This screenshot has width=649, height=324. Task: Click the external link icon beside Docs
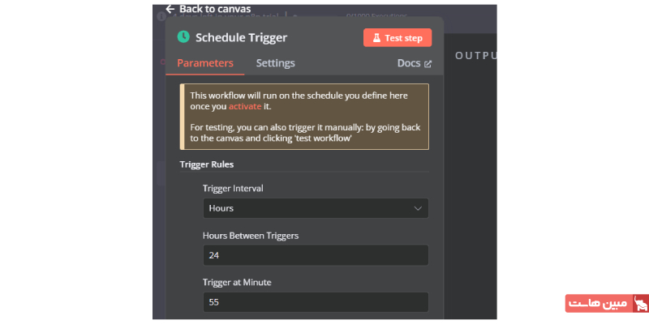428,63
